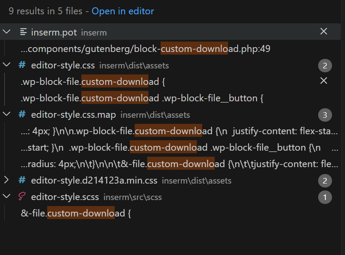Open the .wp-block-file__button match in editor-style.css

142,98
